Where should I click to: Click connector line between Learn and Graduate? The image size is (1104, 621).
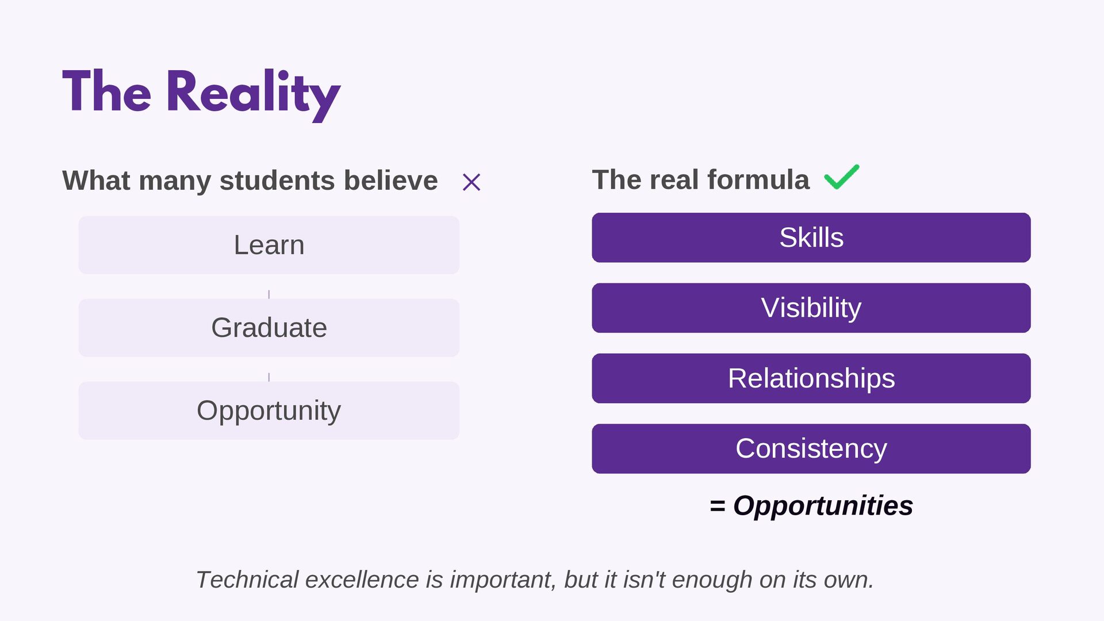[x=269, y=294]
